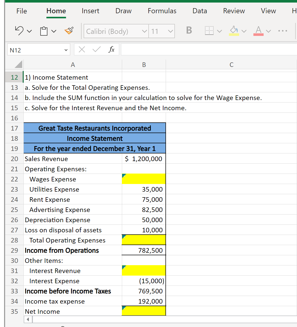This screenshot has width=297, height=327.
Task: Toggle Bold formatting
Action: tap(189, 30)
